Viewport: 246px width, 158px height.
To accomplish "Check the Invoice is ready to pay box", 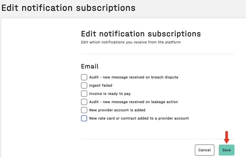I will 84,94.
